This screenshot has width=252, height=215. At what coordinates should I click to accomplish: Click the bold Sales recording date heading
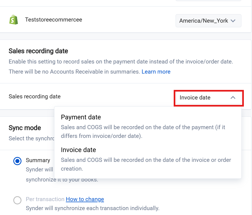point(38,51)
